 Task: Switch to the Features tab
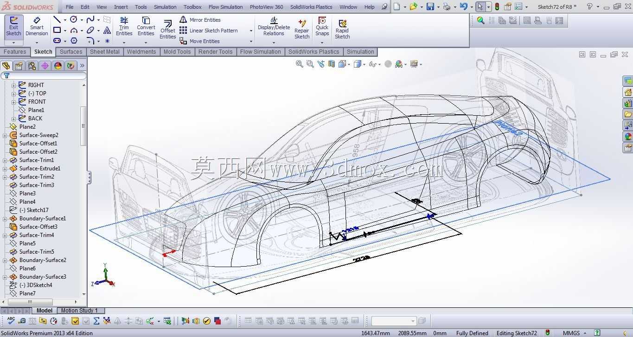[x=15, y=52]
